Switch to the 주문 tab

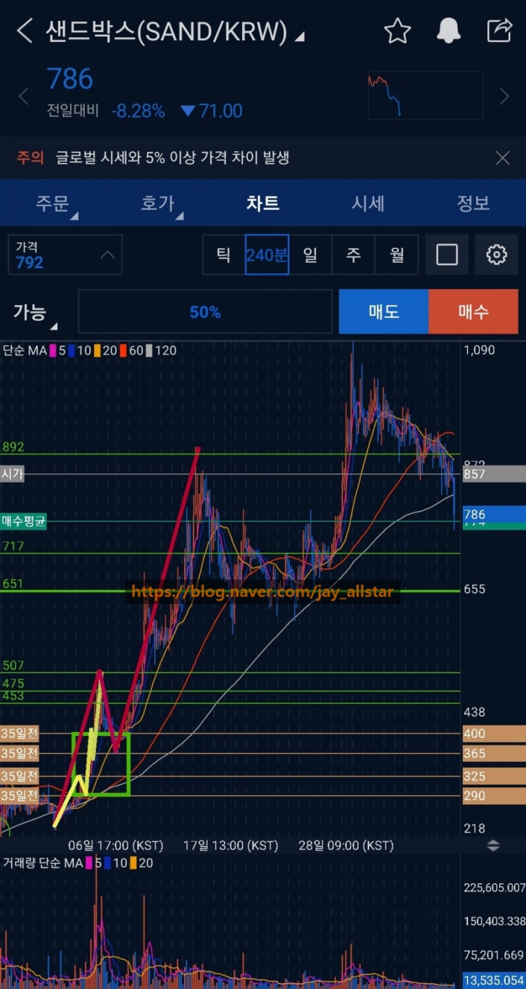click(x=53, y=203)
